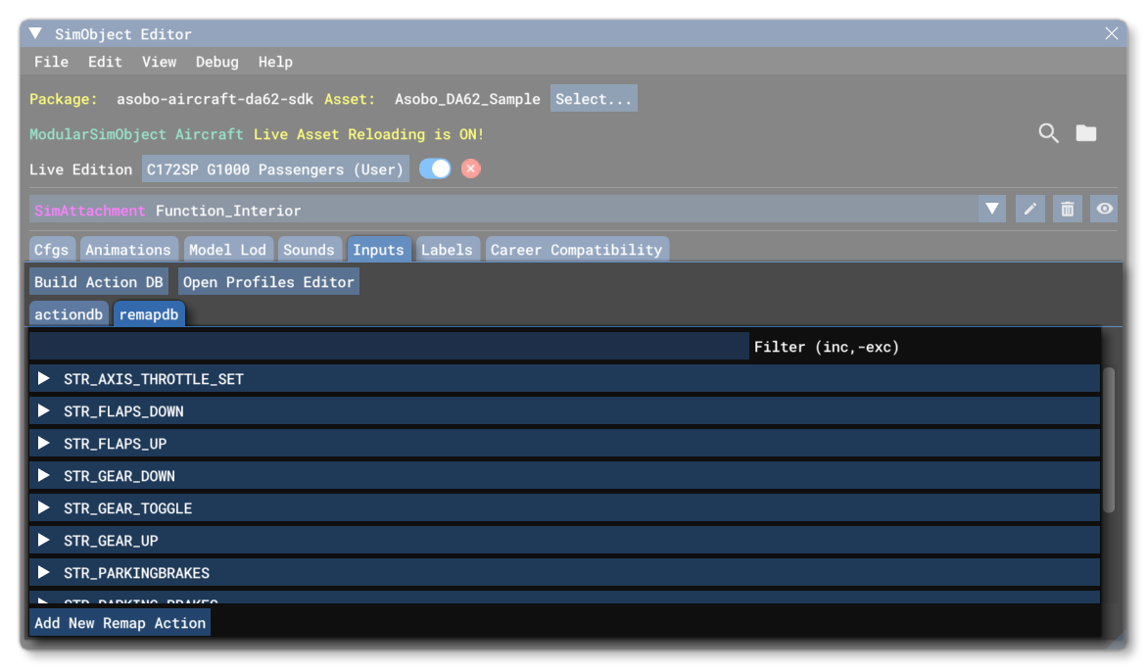Expand the STR_GEAR_TOGGLE entry
Image resolution: width=1147 pixels, height=670 pixels.
point(43,507)
